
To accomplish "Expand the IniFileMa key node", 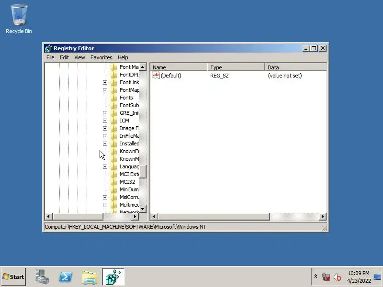I will (105, 136).
